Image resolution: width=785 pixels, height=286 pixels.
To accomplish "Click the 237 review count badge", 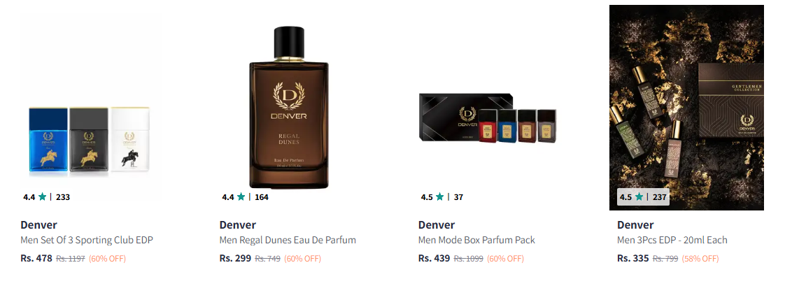I will 660,197.
